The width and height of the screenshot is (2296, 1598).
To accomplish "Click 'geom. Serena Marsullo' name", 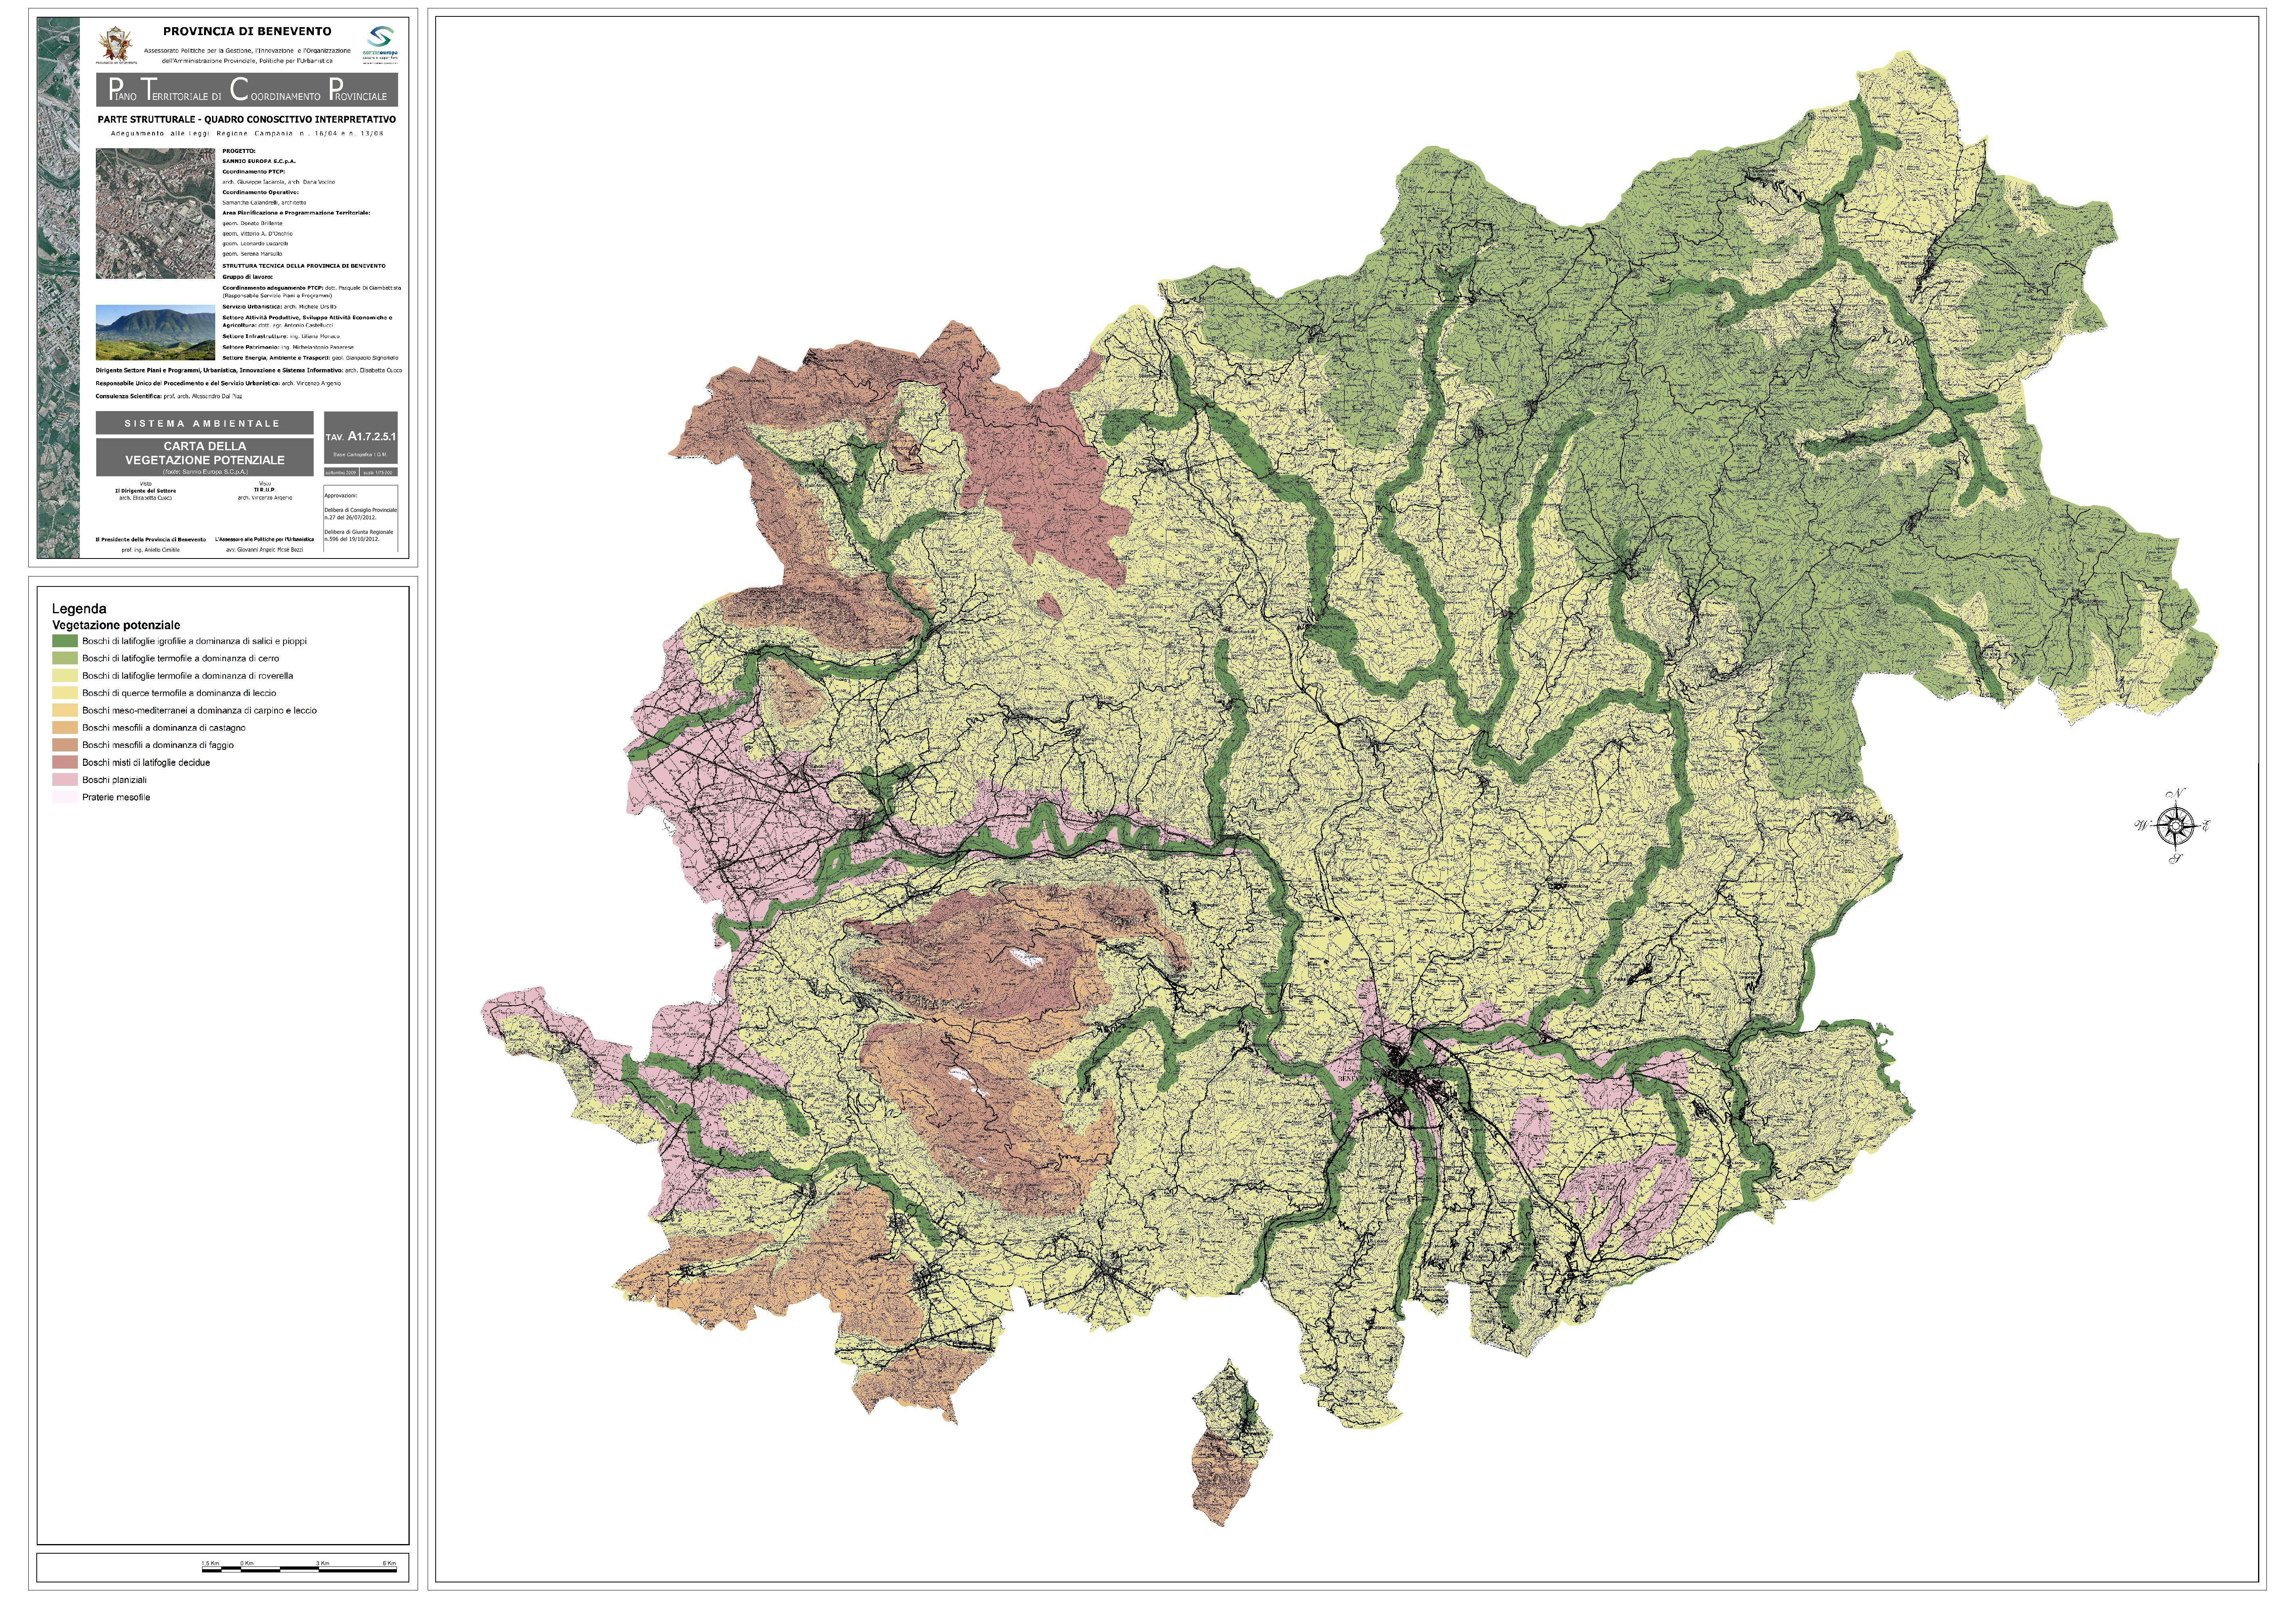I will tap(252, 254).
